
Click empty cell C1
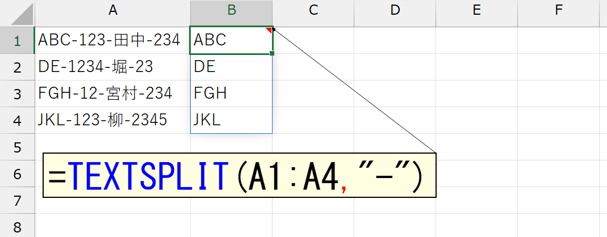pos(313,40)
